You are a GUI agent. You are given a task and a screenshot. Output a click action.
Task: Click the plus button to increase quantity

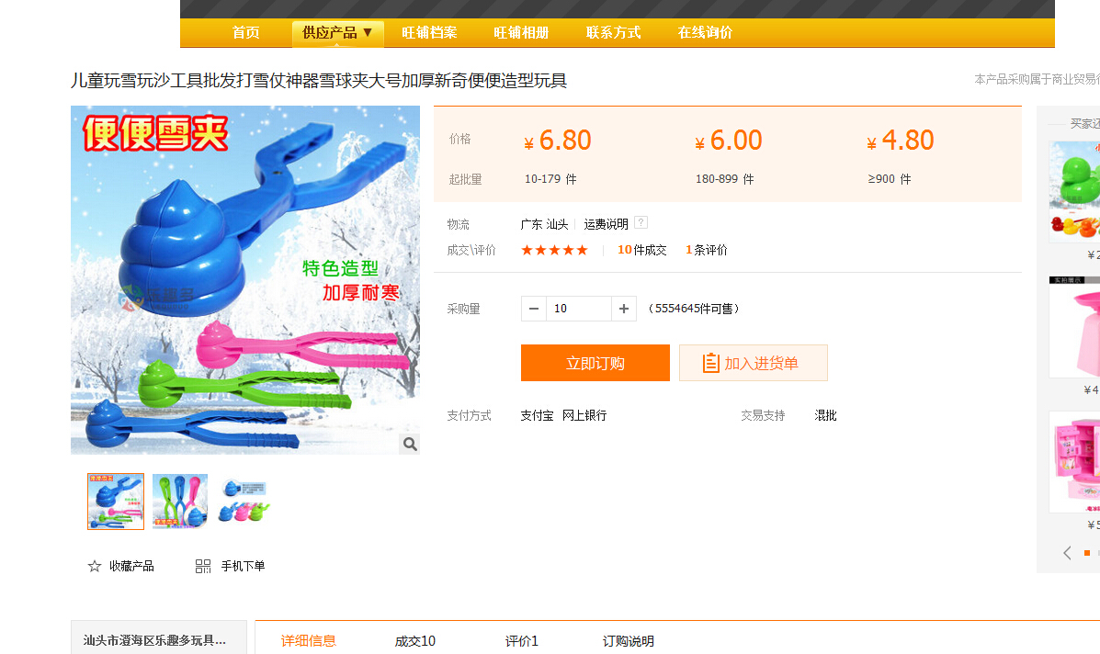tap(624, 309)
